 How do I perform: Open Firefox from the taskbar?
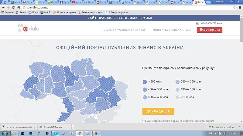coord(95,133)
